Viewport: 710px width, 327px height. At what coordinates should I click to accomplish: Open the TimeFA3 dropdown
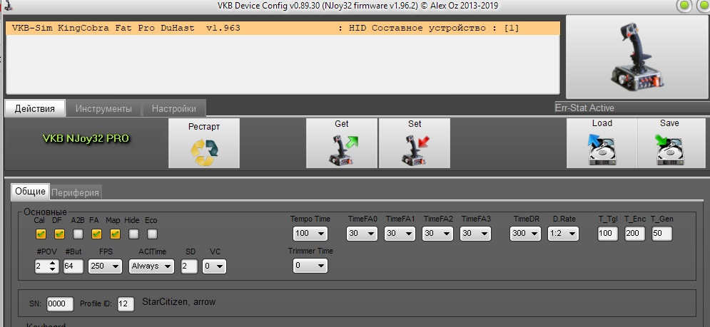click(475, 234)
